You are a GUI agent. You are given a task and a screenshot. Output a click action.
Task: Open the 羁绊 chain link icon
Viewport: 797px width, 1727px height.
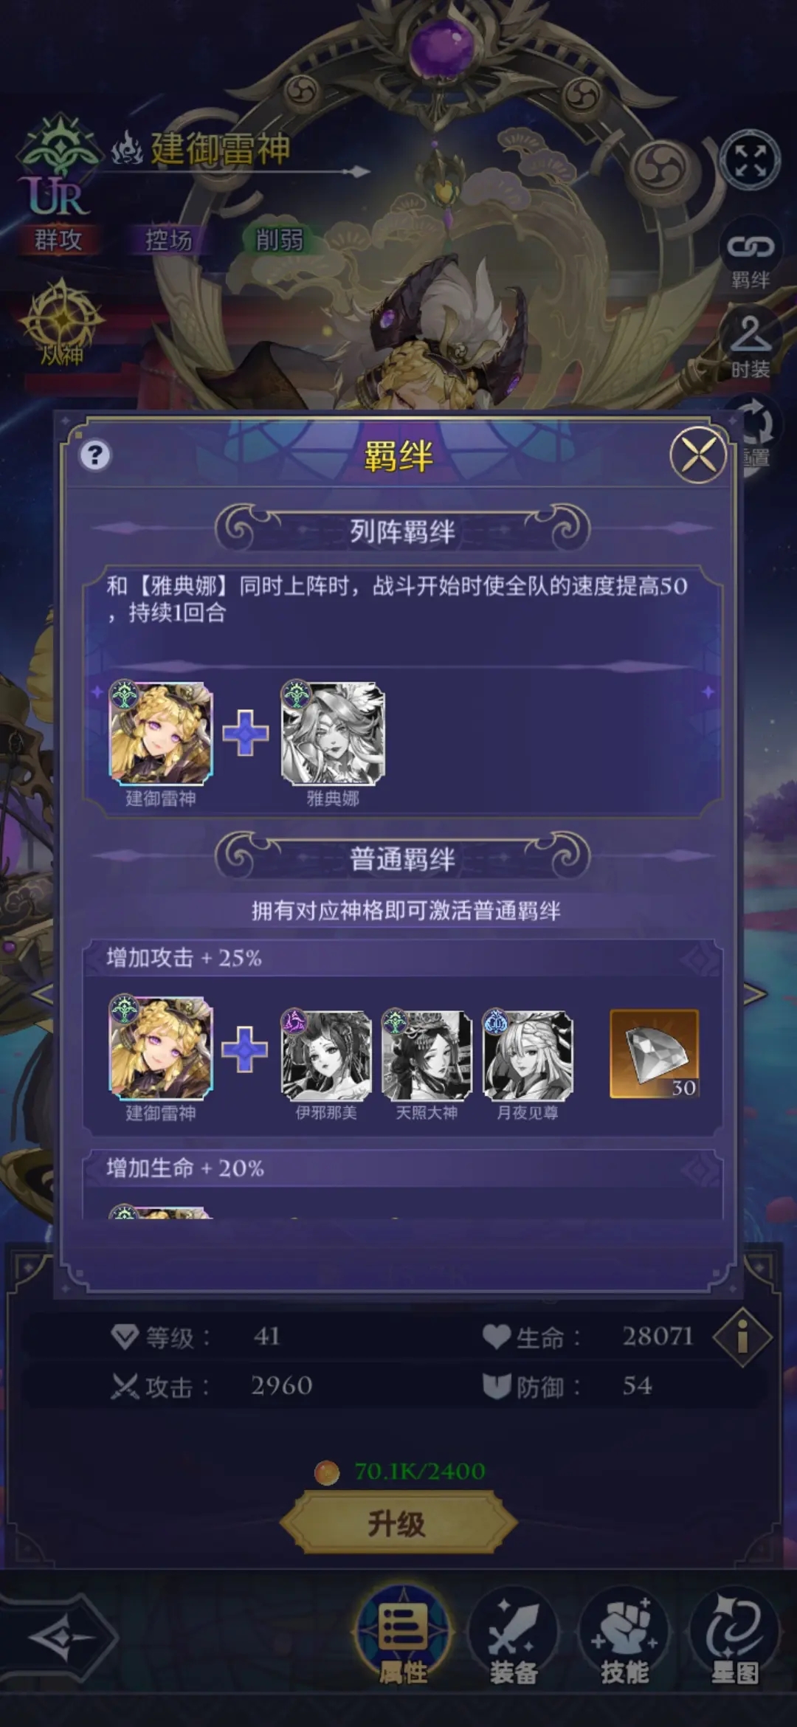click(x=751, y=258)
